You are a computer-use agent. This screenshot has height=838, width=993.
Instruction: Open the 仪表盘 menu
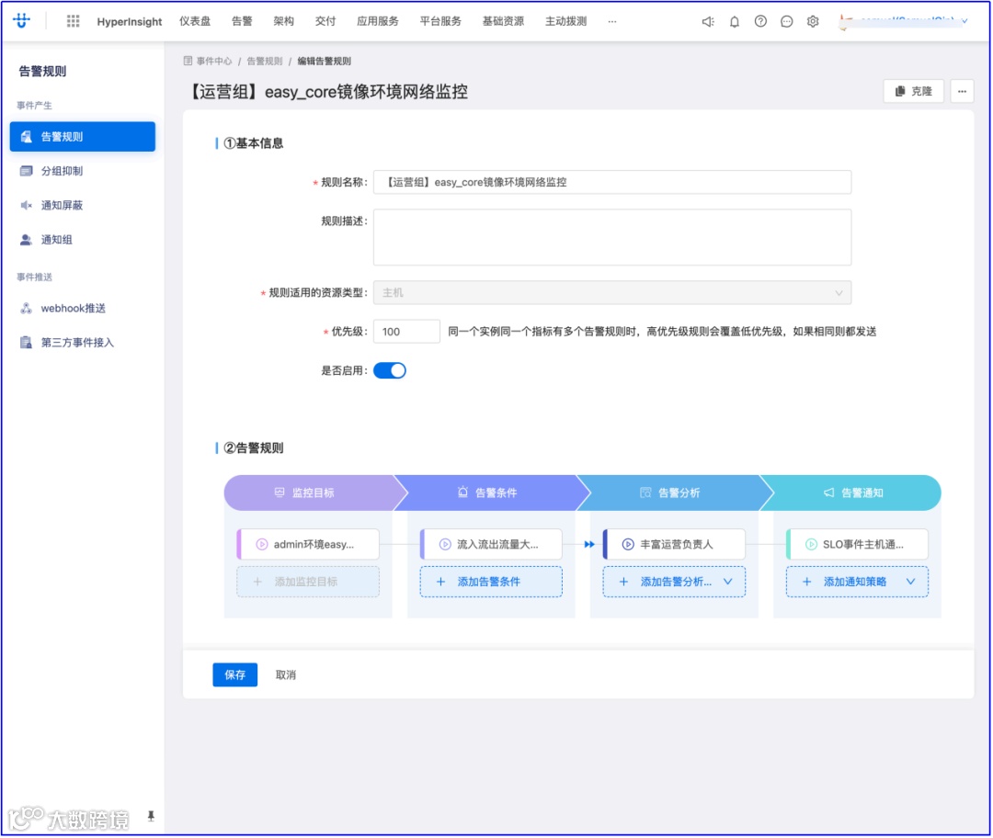pos(195,21)
